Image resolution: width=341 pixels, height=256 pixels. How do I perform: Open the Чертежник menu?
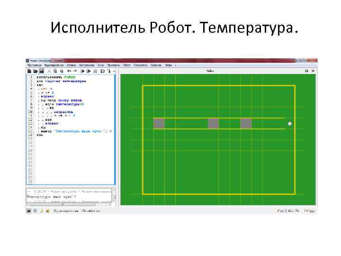click(x=156, y=65)
